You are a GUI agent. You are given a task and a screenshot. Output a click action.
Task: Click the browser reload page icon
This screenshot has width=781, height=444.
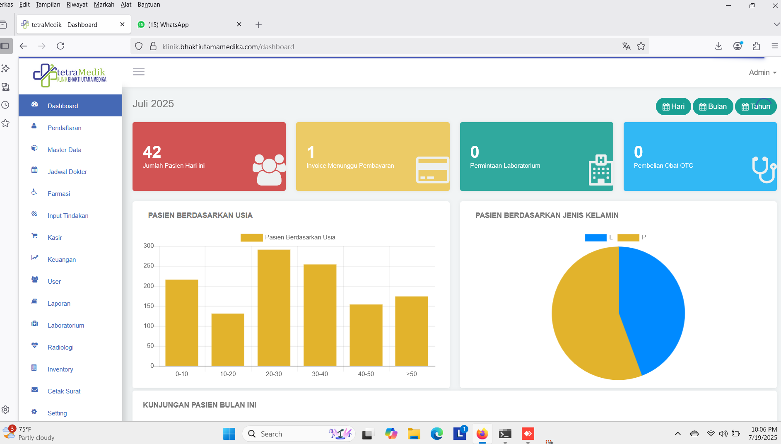60,46
